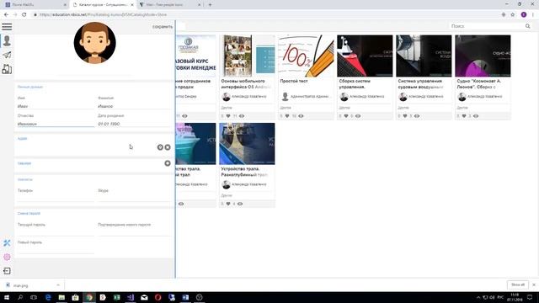Like the Устройство трала Разноглубинный course
This screenshot has width=539, height=303.
(x=228, y=204)
